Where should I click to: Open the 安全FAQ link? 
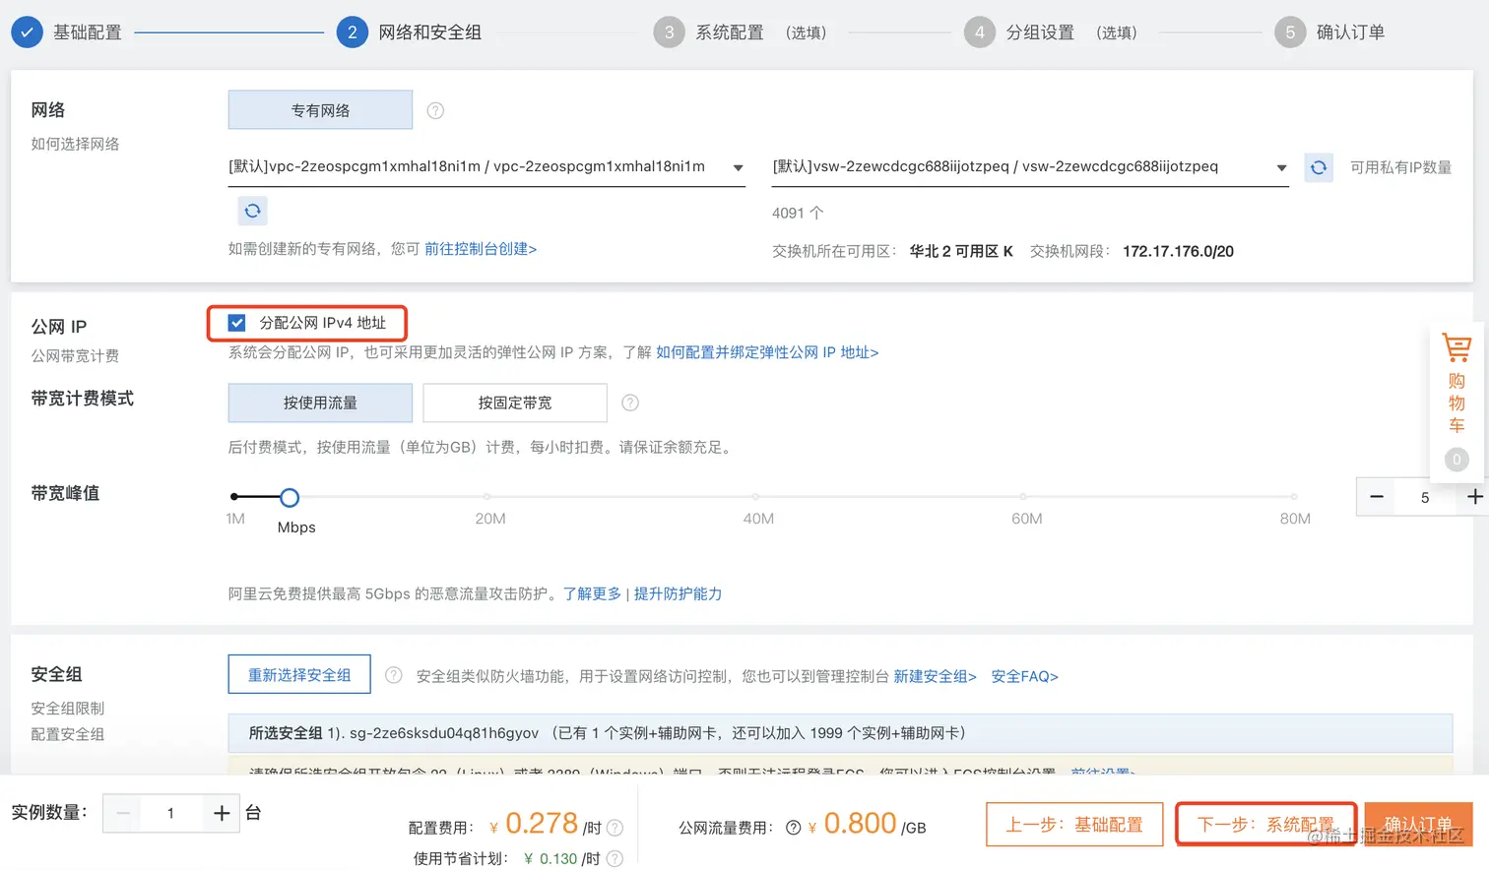pyautogui.click(x=1024, y=676)
